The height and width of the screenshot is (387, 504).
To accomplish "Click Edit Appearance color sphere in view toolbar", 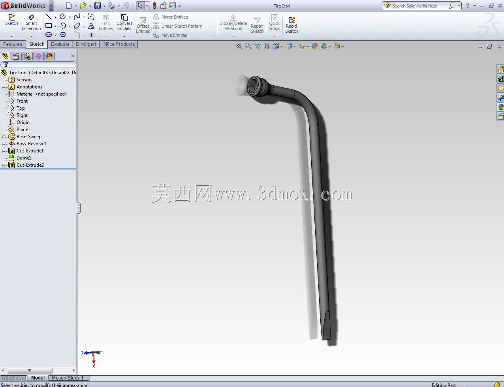I will click(315, 46).
